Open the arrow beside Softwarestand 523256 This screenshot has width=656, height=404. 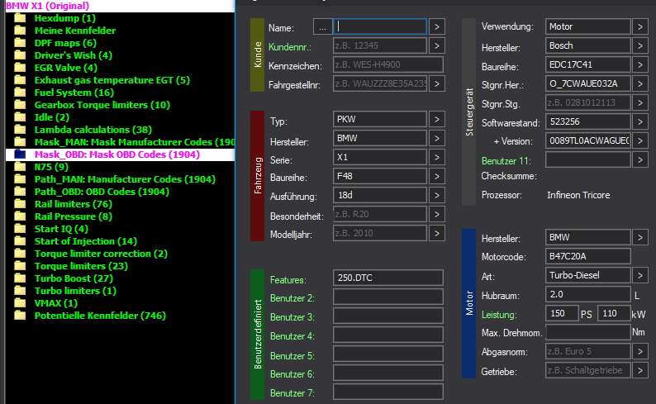(640, 121)
